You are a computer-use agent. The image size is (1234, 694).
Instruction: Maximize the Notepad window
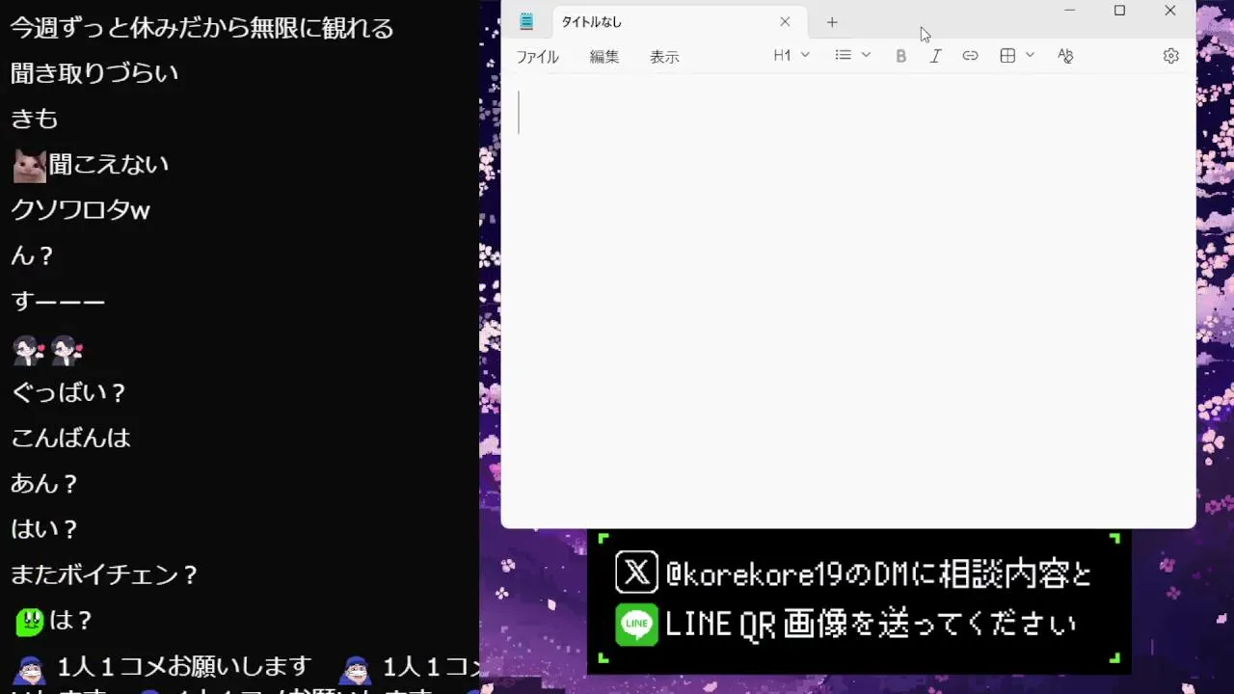1119,11
